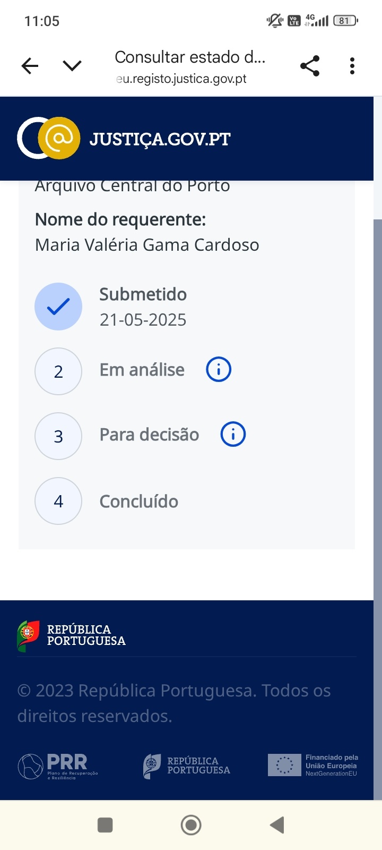Tap the Justiça.gov.pt logo
The width and height of the screenshot is (382, 850).
point(124,138)
